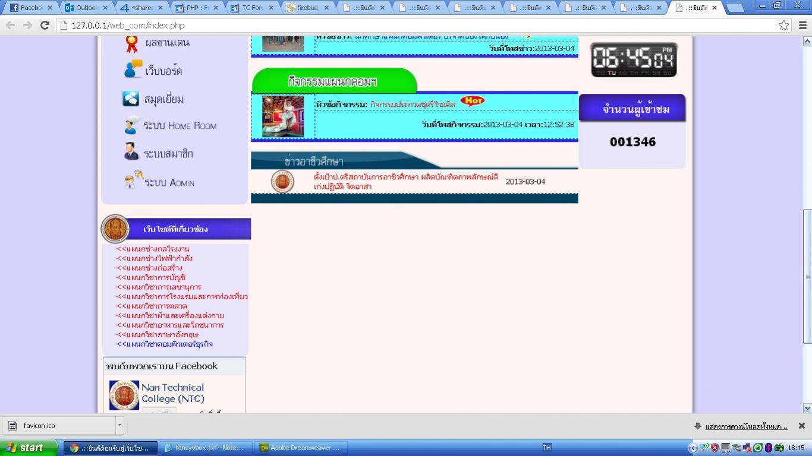Image resolution: width=812 pixels, height=456 pixels.
Task: Open the Chrome hamburger menu
Action: click(802, 26)
